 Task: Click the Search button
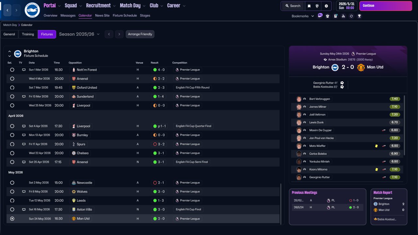293,6
